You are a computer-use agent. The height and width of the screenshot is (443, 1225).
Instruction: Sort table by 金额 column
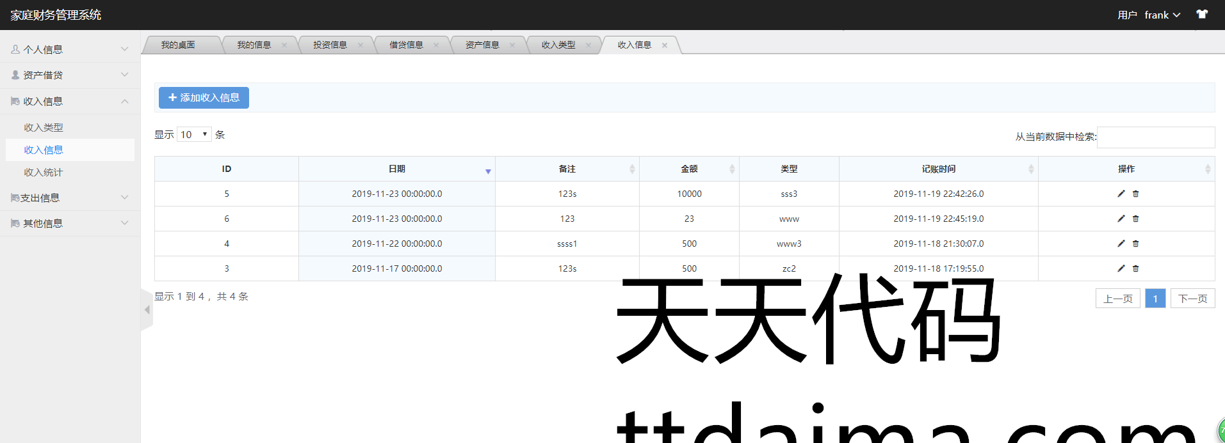pos(689,169)
